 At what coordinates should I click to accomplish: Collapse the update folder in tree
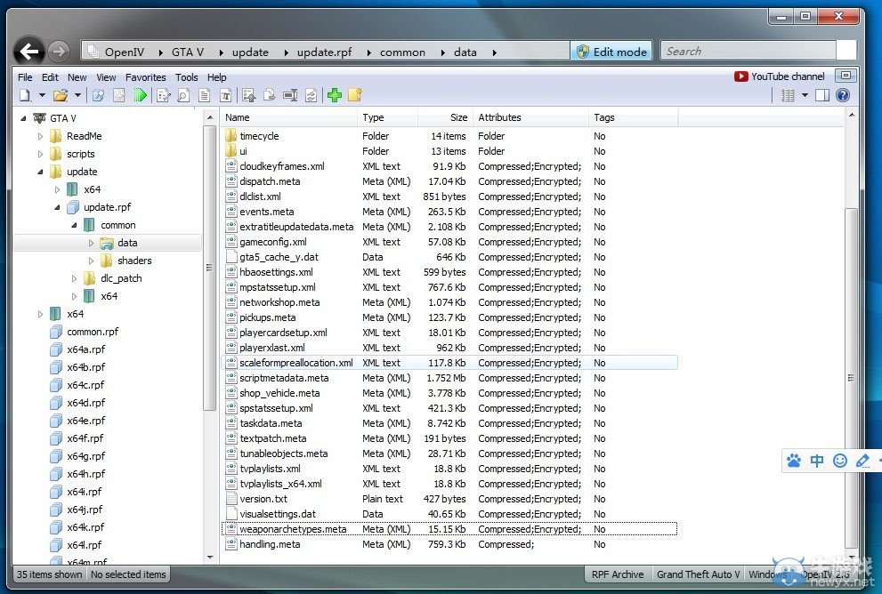tap(41, 172)
